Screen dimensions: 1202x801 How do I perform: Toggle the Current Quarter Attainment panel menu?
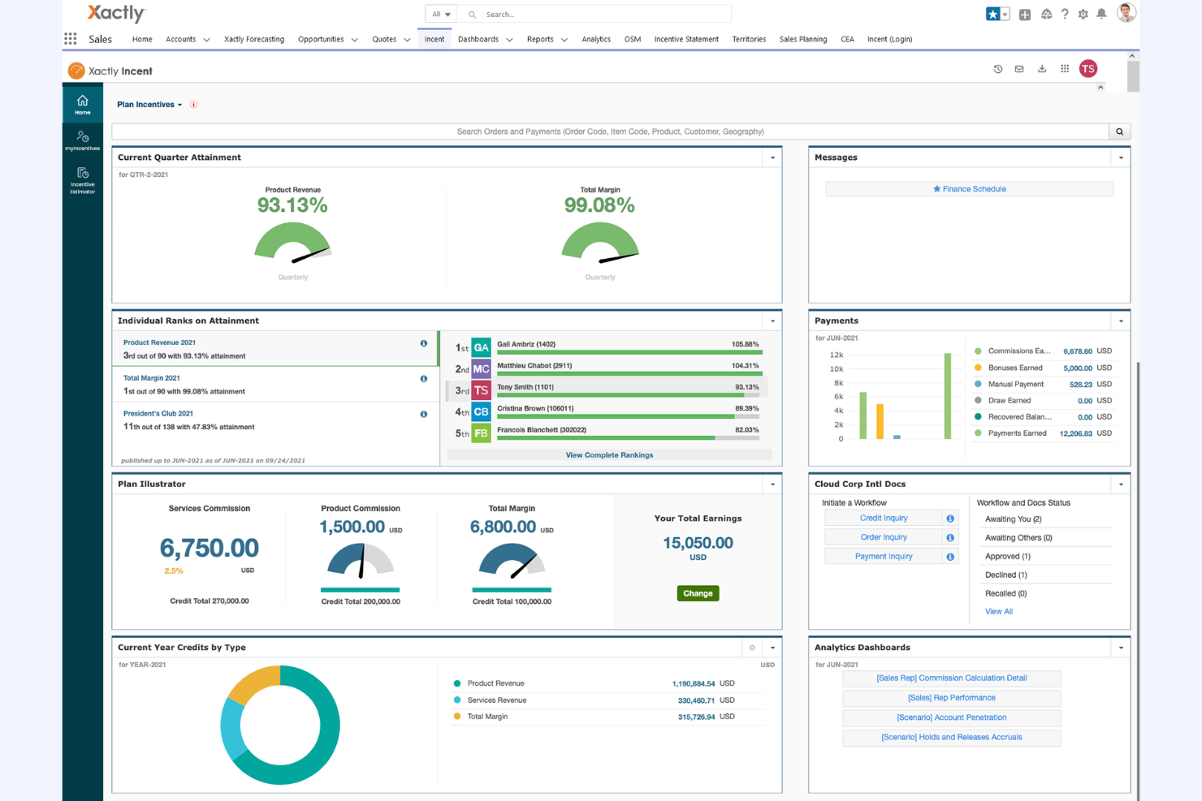click(772, 157)
